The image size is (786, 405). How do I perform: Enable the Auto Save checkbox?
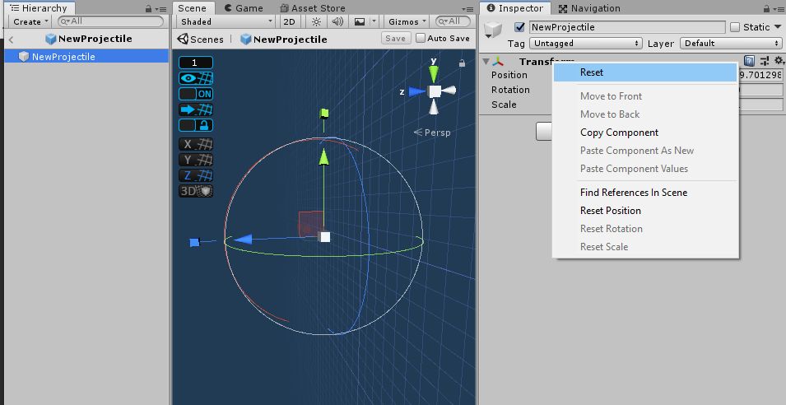point(421,38)
